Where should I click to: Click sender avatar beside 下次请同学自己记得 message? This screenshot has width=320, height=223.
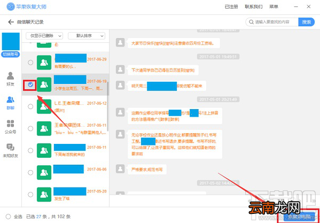coord(120,70)
